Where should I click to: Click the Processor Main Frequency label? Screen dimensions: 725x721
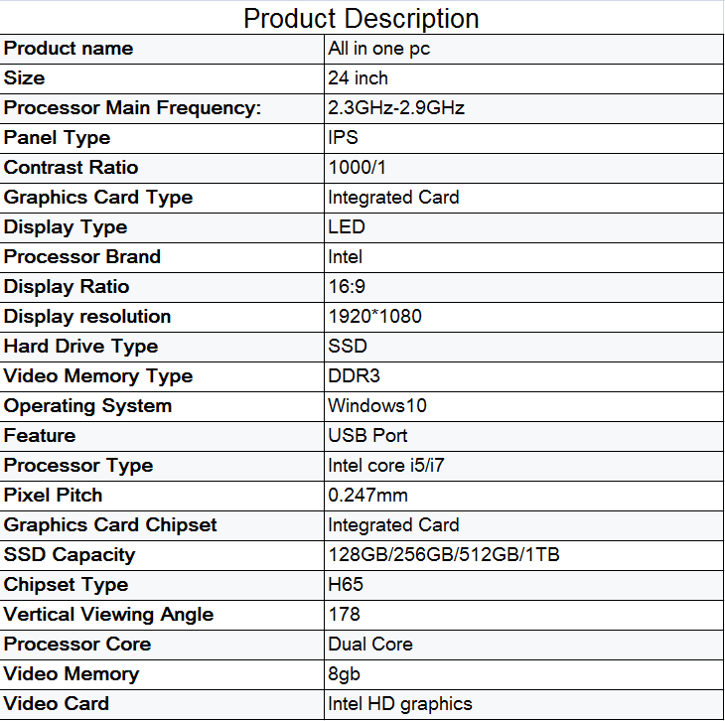pos(133,108)
